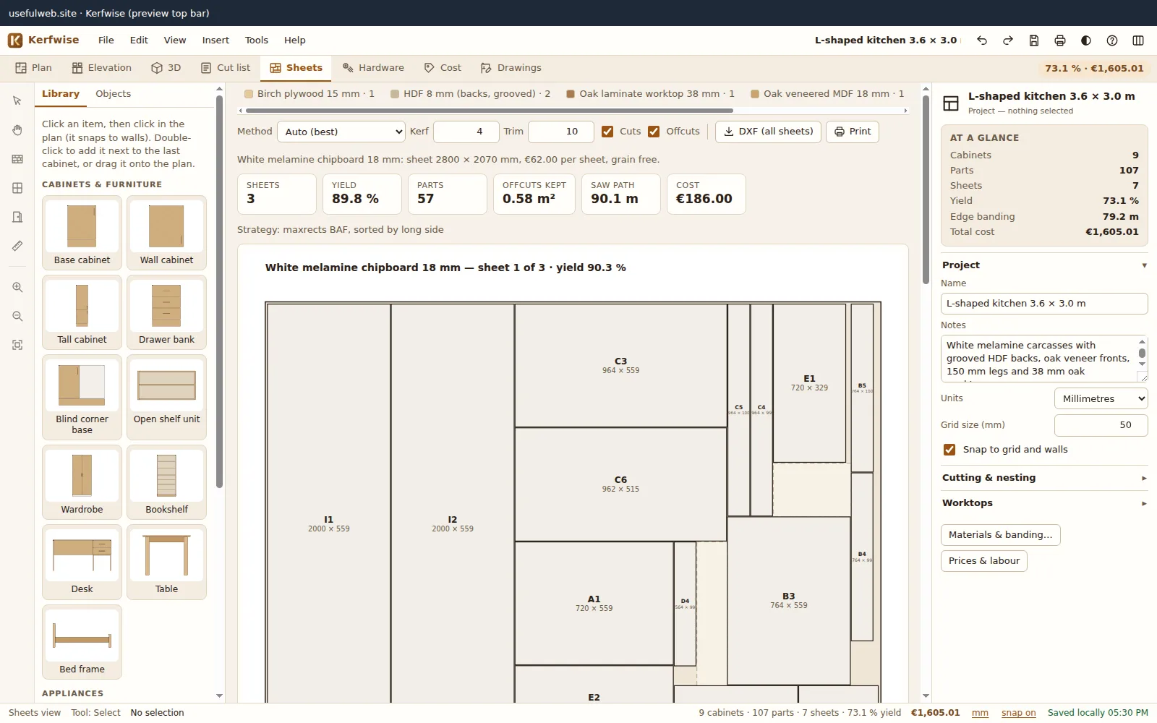Select Birch plywood 15 mm material tab
The height and width of the screenshot is (723, 1157).
coord(309,94)
